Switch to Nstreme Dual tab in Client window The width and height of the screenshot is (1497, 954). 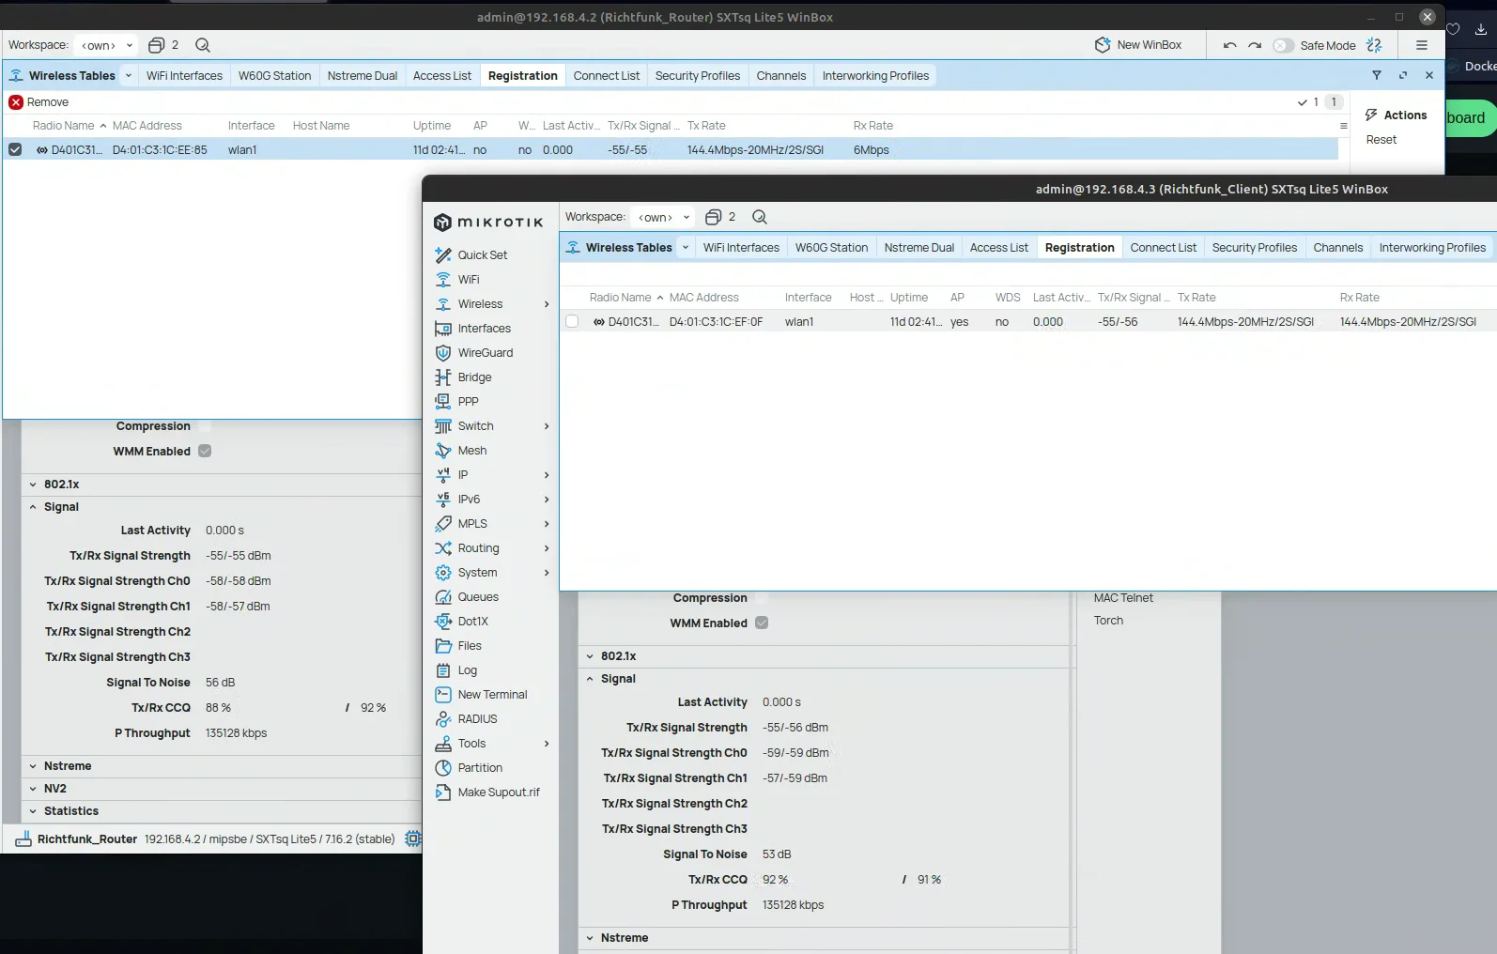919,247
